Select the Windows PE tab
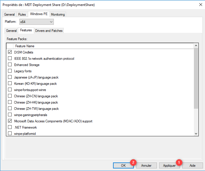Screen dimensions: 205x171 pyautogui.click(x=39, y=14)
